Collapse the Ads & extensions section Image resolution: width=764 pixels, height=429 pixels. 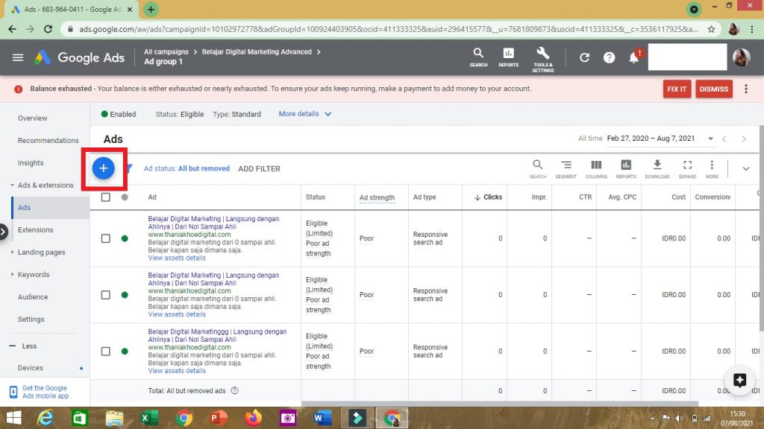coord(13,185)
